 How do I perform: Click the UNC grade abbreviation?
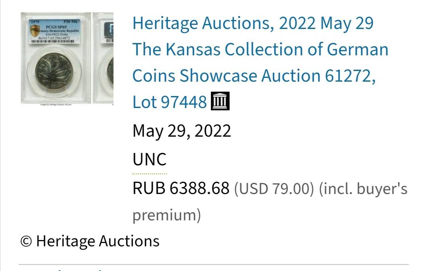point(149,159)
